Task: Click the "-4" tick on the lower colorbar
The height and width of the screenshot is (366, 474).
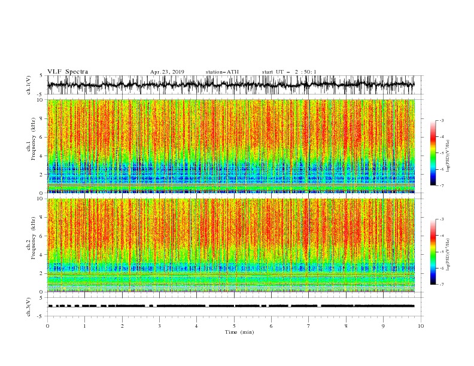Action: (442, 236)
